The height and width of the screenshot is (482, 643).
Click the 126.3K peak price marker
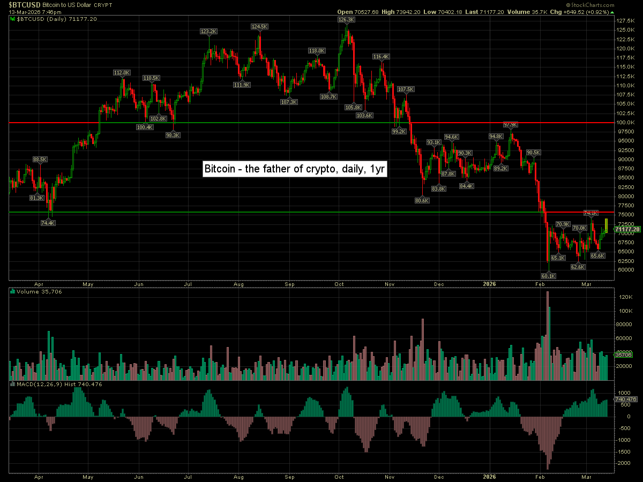(x=346, y=19)
